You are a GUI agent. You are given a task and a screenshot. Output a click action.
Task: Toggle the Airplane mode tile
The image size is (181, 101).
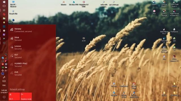point(26,97)
